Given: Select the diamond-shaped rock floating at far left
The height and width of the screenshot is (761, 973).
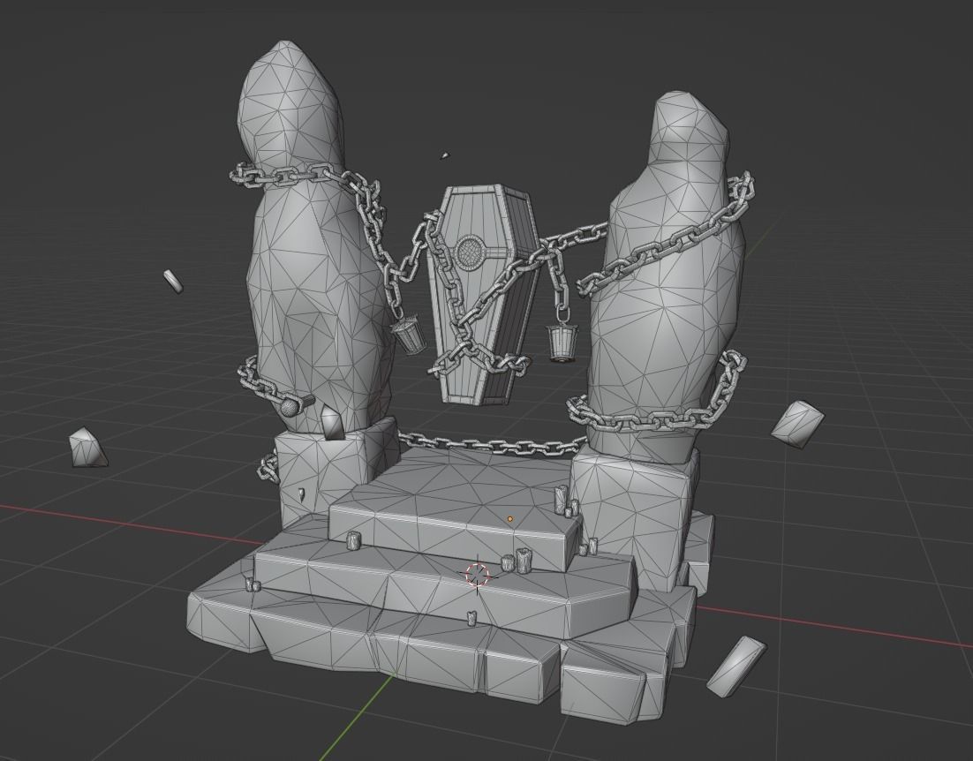Looking at the screenshot, I should [87, 448].
